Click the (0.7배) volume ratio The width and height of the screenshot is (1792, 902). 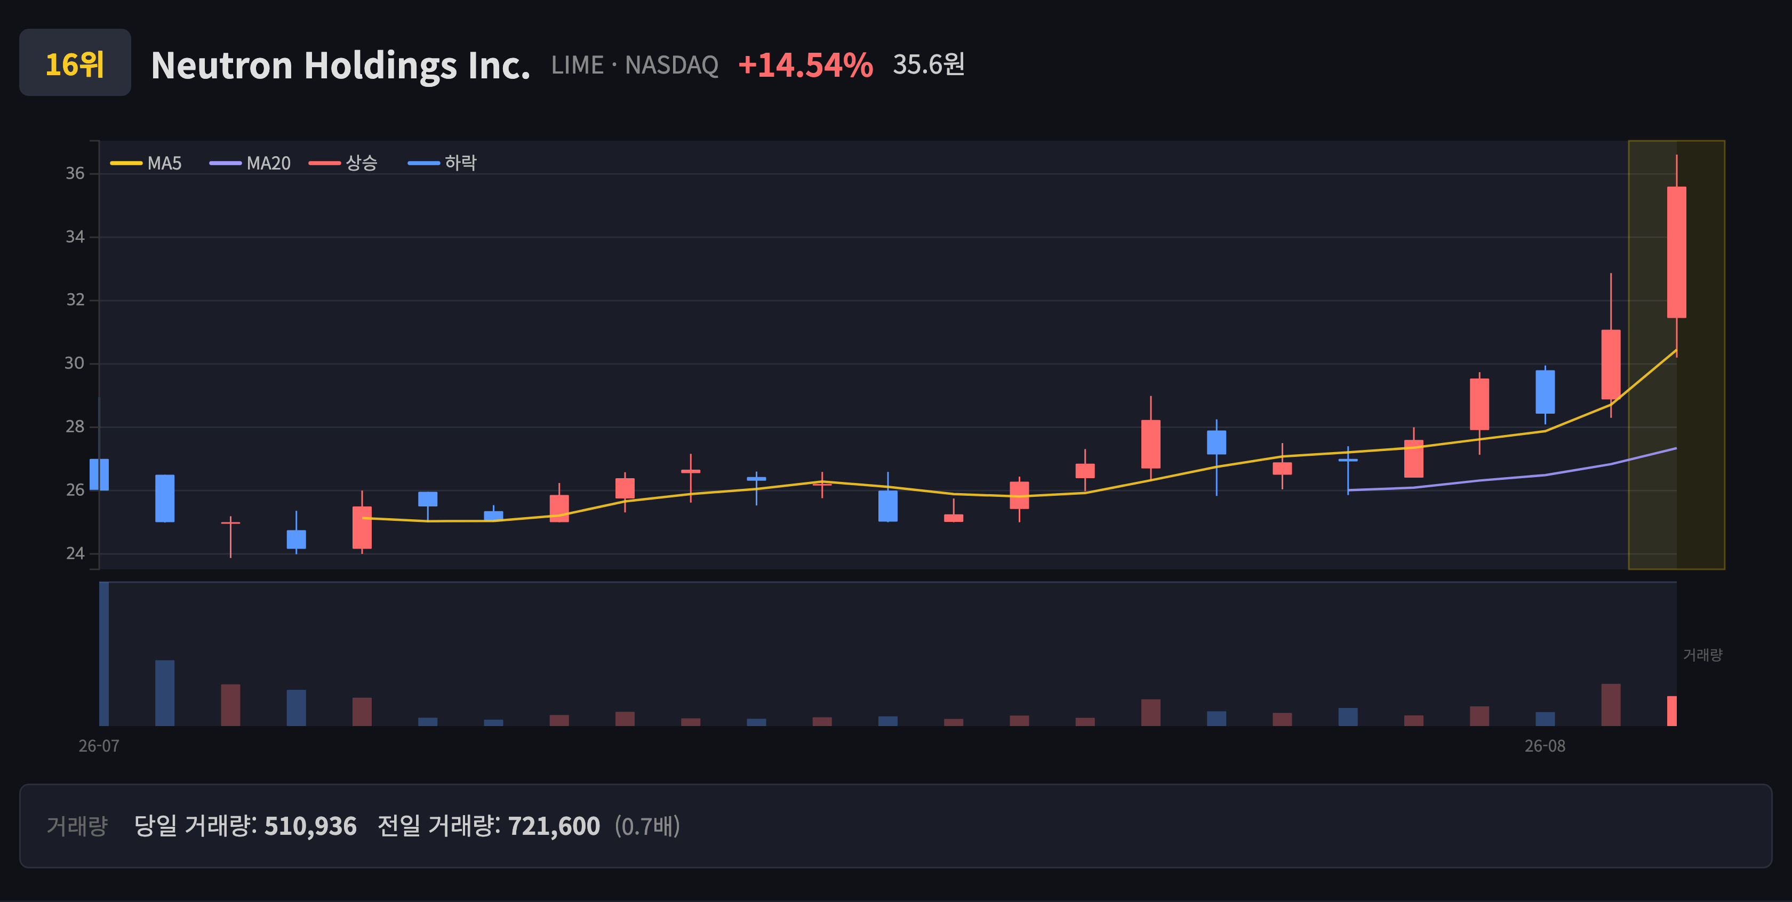[x=647, y=826]
